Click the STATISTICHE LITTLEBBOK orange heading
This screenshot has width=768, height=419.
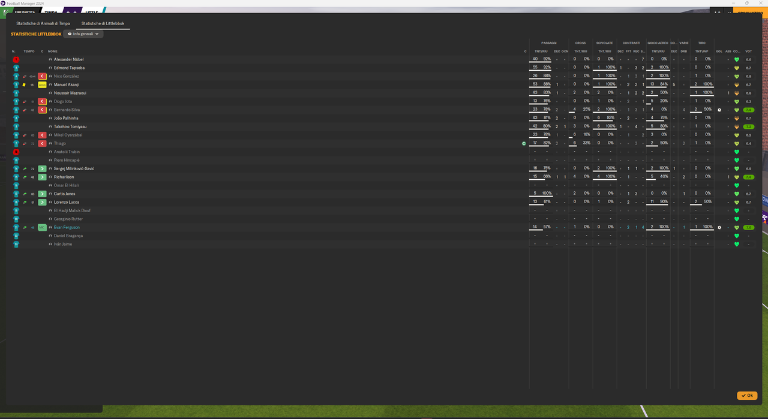tap(36, 34)
